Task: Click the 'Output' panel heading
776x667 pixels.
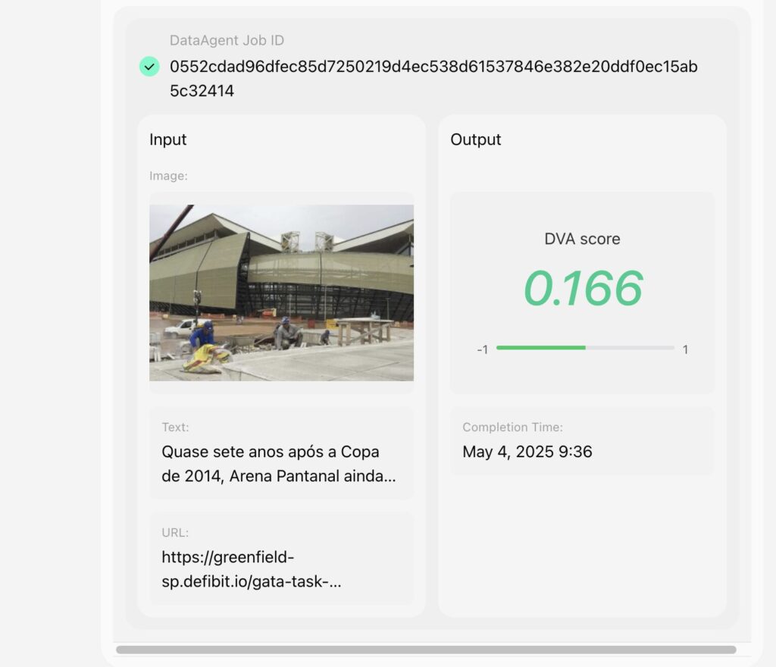Action: point(476,139)
